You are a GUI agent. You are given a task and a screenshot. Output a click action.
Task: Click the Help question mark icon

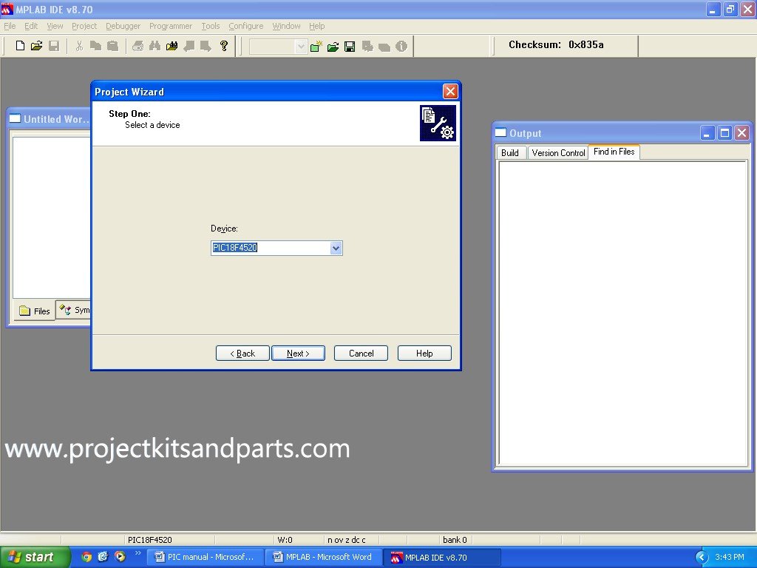tap(224, 46)
